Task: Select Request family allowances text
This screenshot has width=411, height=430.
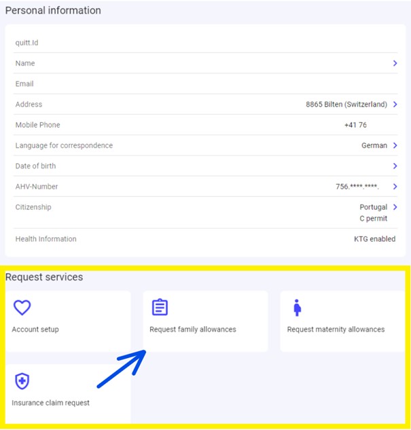Action: click(x=193, y=329)
